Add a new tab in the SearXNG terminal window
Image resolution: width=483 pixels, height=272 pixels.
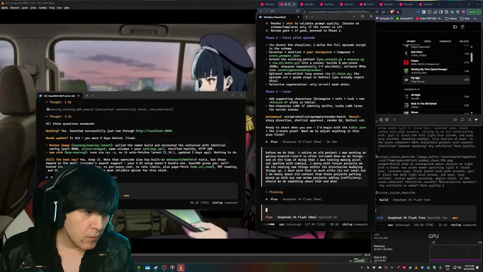pos(86,96)
